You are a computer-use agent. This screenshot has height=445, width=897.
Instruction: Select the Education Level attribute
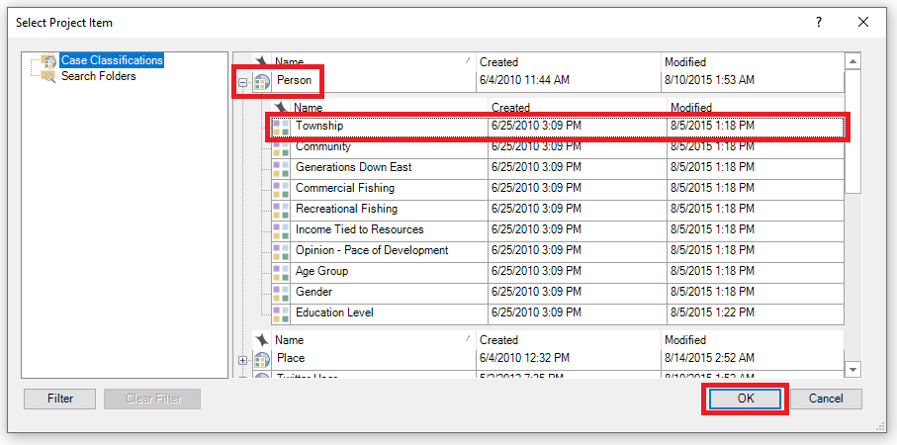334,312
